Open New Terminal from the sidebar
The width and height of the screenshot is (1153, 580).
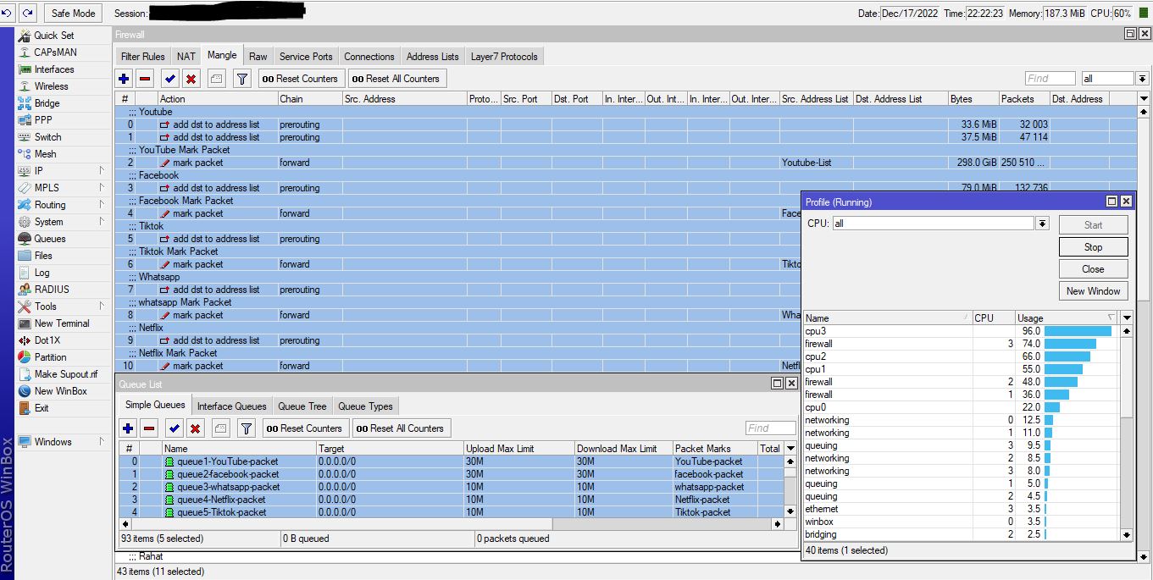coord(58,323)
